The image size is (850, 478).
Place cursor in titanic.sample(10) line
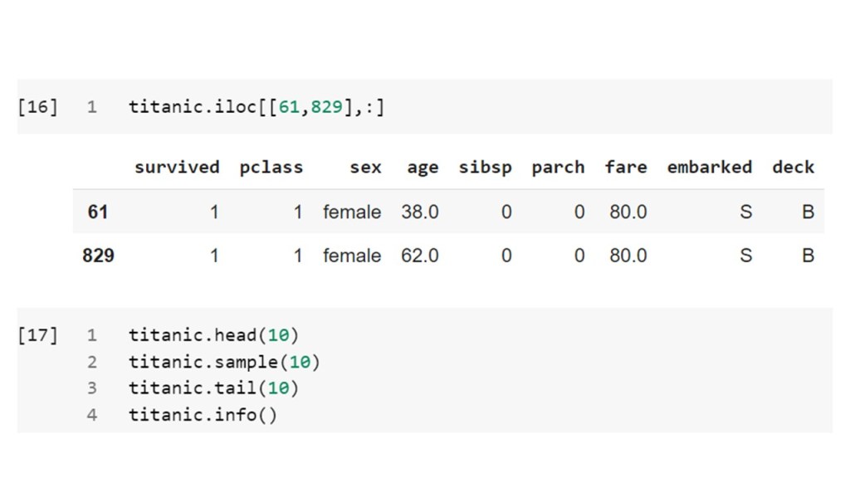pyautogui.click(x=224, y=362)
